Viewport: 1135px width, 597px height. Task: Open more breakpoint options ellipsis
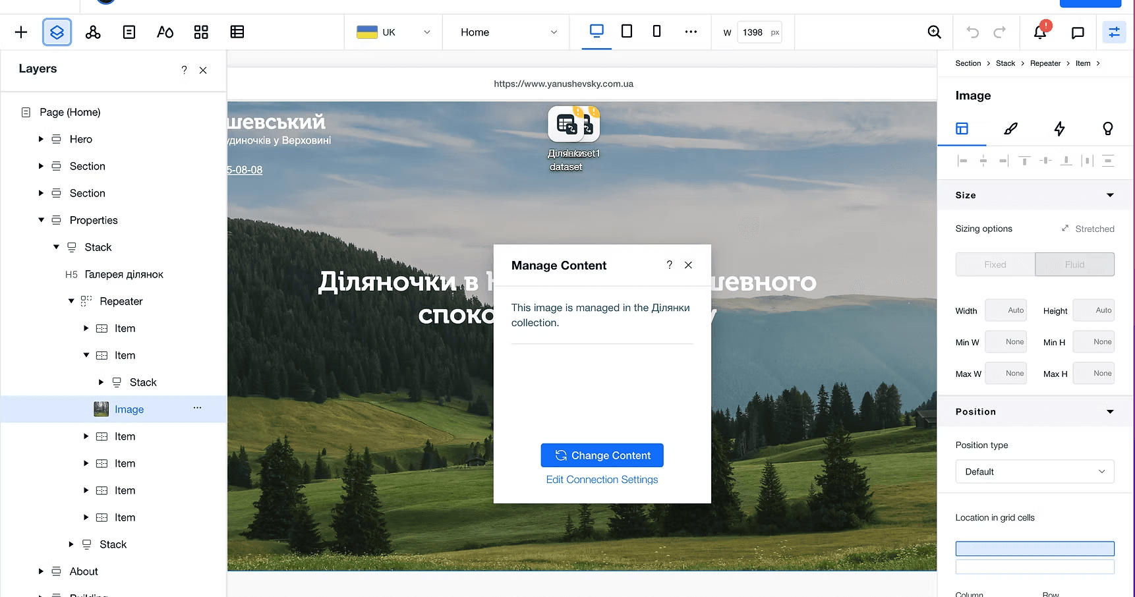click(691, 32)
